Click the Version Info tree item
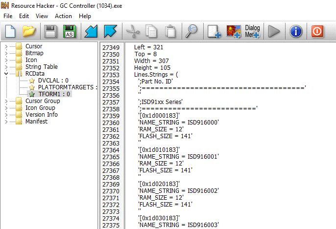This screenshot has width=336, height=229. pos(41,115)
